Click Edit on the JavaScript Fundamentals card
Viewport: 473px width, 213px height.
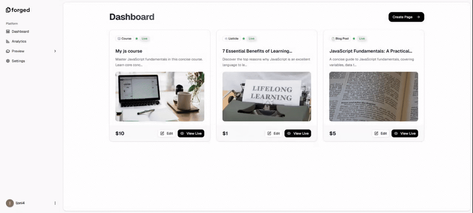coord(381,133)
